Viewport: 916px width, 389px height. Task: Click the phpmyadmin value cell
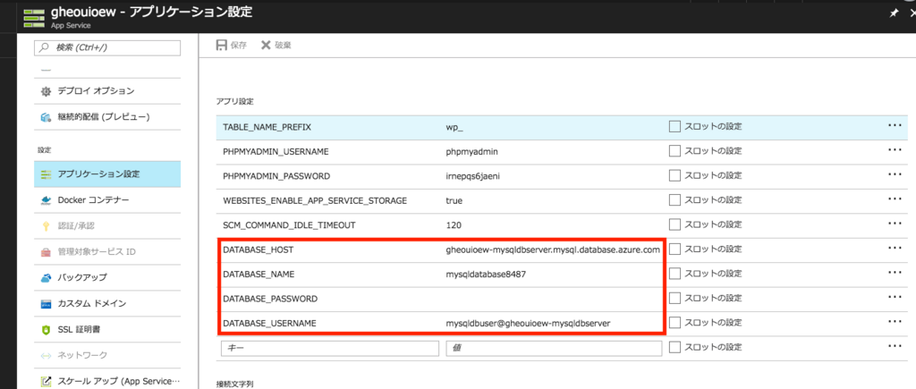click(471, 152)
